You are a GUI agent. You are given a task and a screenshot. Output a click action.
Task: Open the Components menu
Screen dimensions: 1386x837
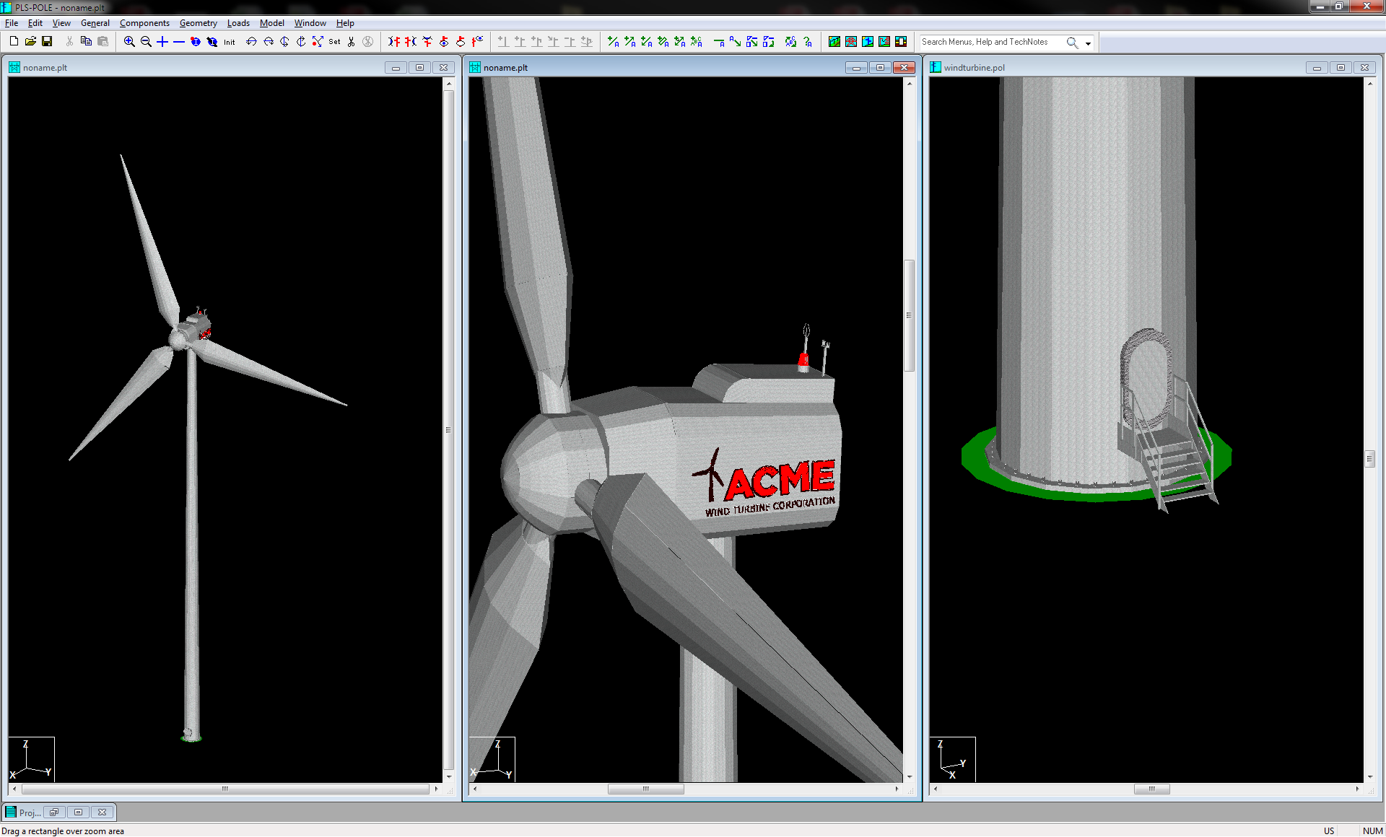pyautogui.click(x=144, y=23)
